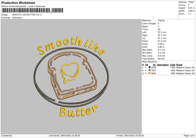196x138 pixels.
Task: Click total bobbin value '63.61ft'
Action: point(161,59)
